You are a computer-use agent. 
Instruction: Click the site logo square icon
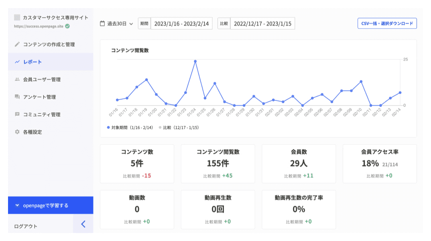pyautogui.click(x=17, y=18)
